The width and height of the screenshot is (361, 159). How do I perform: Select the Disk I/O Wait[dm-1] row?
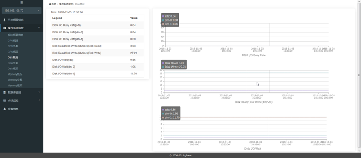click(x=97, y=73)
